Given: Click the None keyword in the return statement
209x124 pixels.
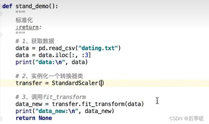Looking at the screenshot, I should pos(45,118).
